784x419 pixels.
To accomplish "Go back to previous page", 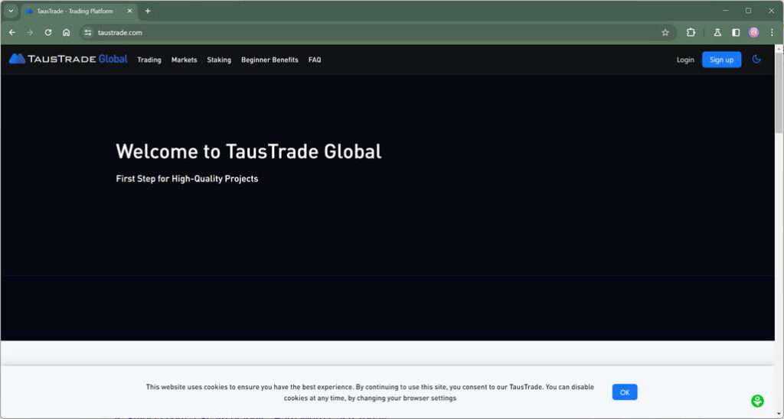I will (x=12, y=32).
